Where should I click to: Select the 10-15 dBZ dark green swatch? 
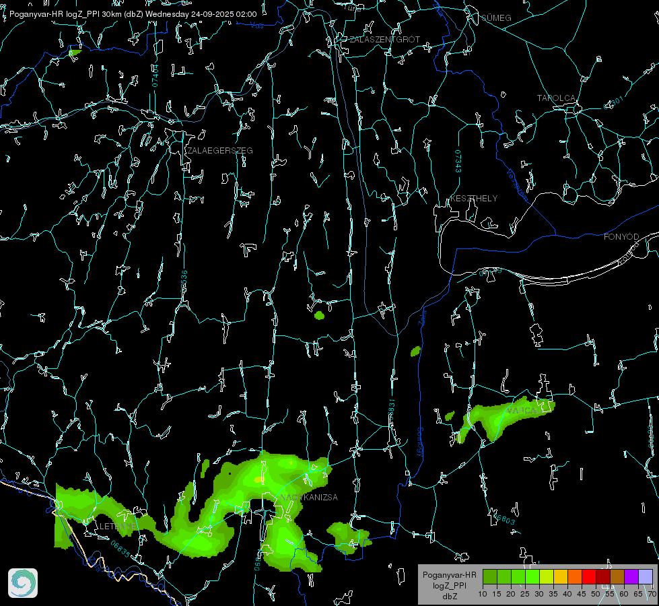tap(490, 576)
